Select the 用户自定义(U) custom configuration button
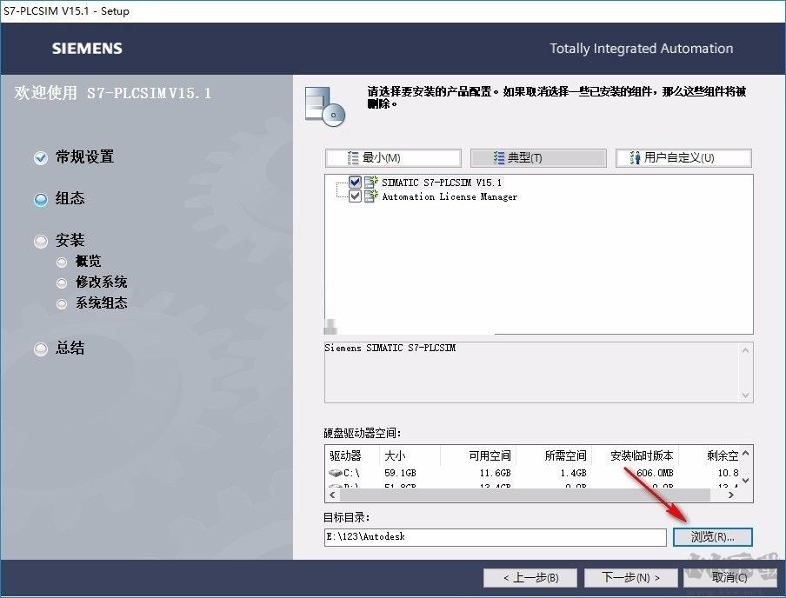The image size is (786, 598). tap(683, 158)
